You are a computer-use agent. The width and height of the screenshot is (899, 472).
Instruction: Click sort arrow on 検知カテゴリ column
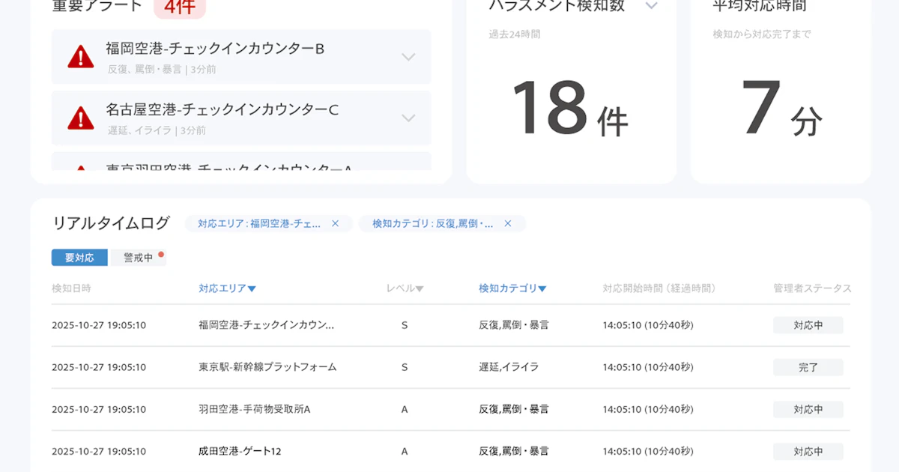(543, 288)
